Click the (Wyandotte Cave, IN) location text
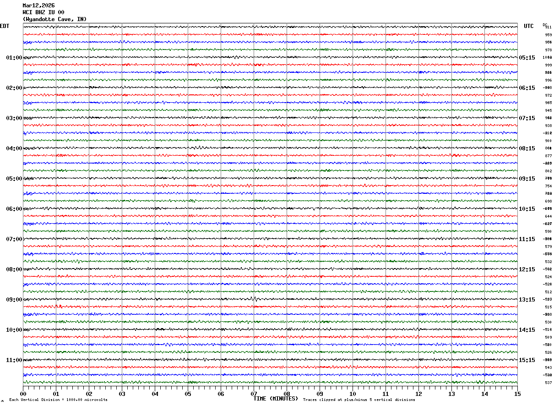 tap(54, 19)
